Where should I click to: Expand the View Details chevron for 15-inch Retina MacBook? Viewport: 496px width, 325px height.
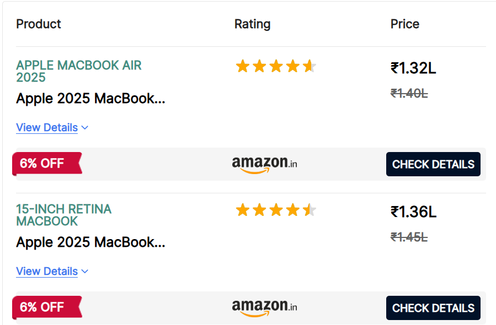84,272
